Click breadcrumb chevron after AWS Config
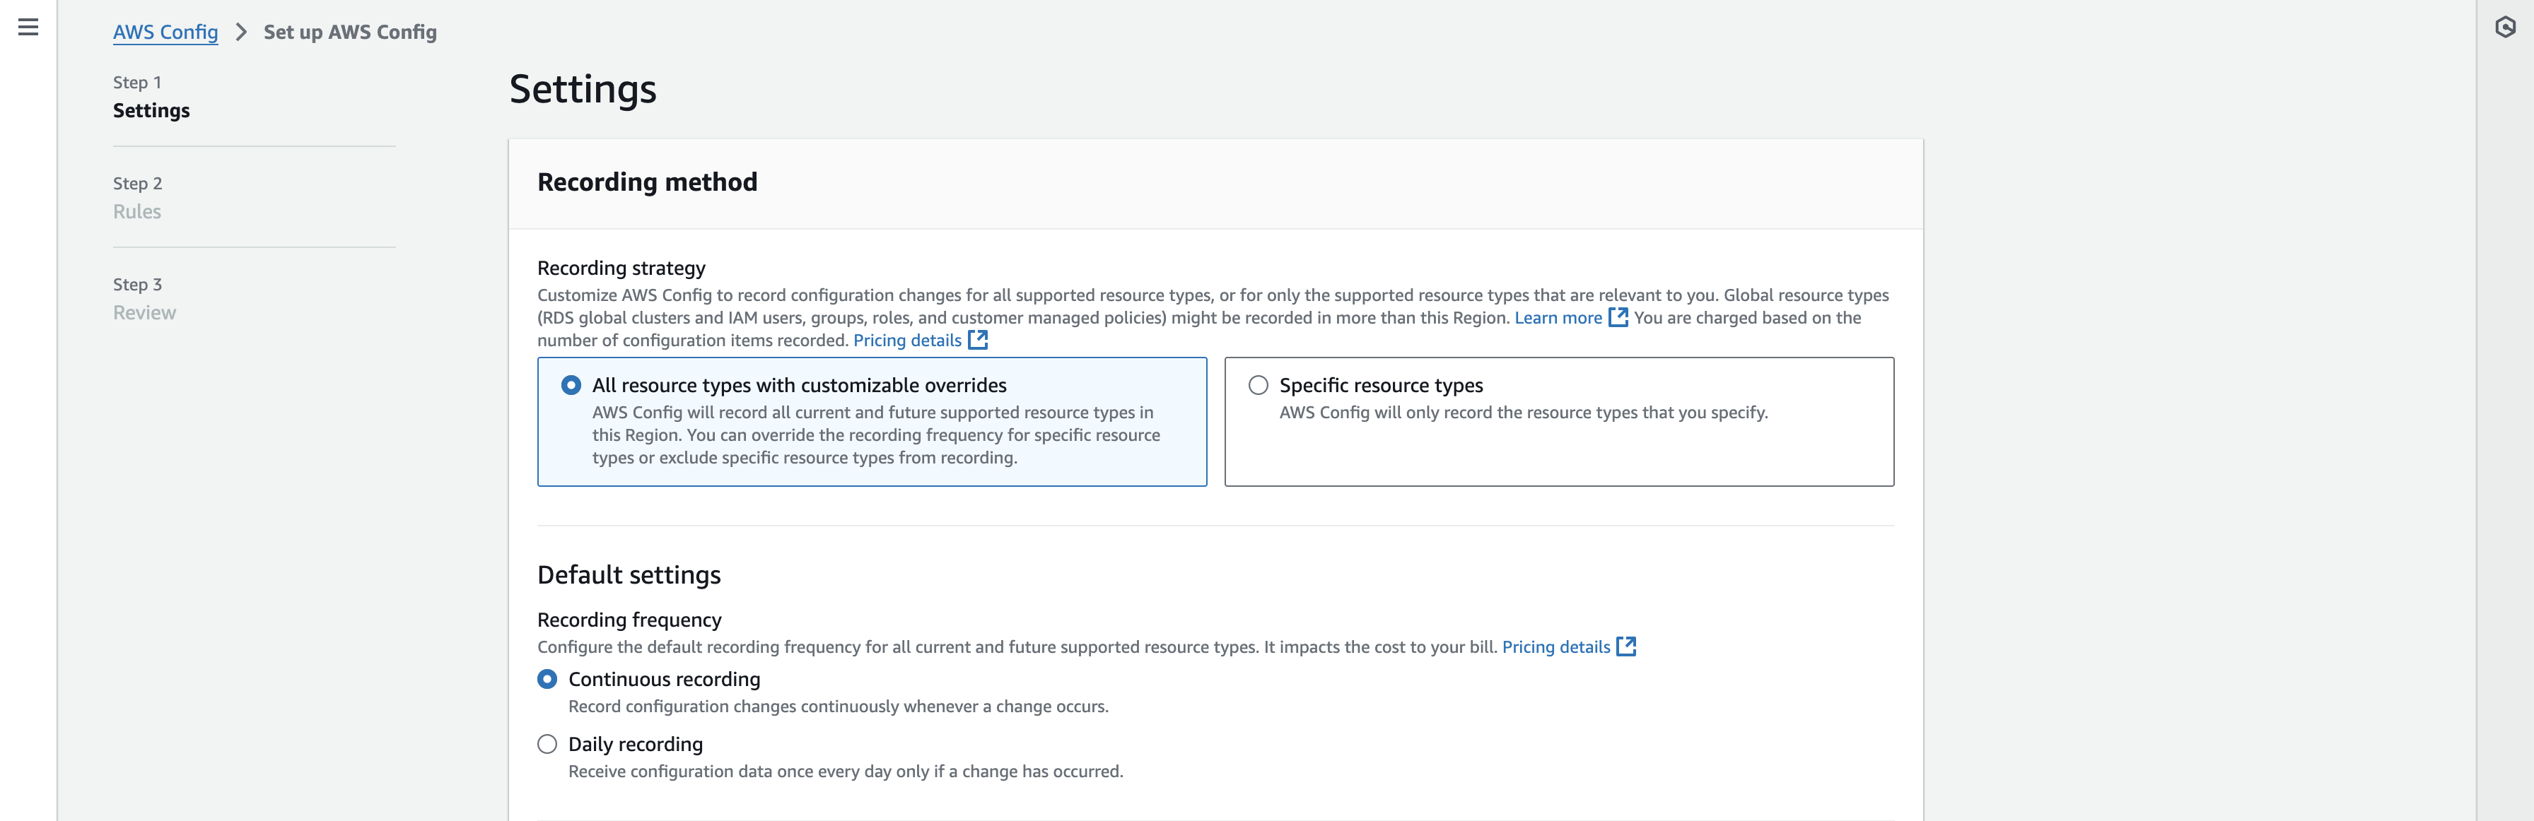Viewport: 2534px width, 821px height. (241, 33)
